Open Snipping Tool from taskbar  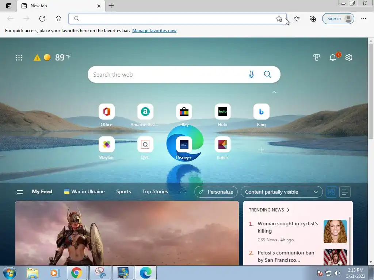pos(100,273)
